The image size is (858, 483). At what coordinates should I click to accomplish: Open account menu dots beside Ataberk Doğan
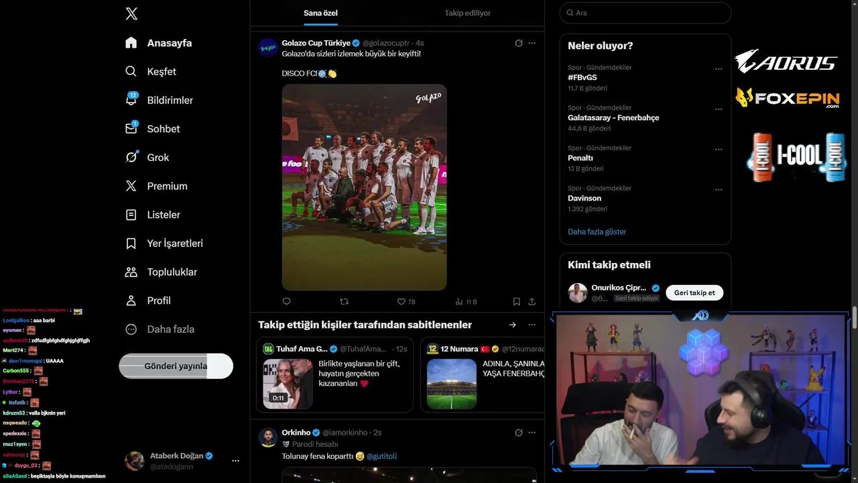pos(235,461)
